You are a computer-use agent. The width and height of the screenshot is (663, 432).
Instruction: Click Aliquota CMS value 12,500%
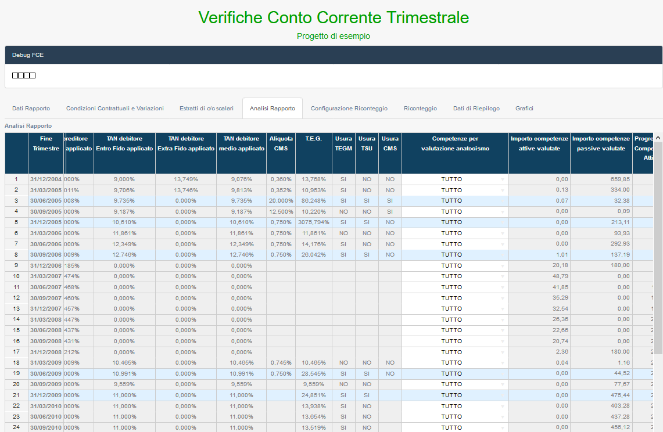(281, 212)
